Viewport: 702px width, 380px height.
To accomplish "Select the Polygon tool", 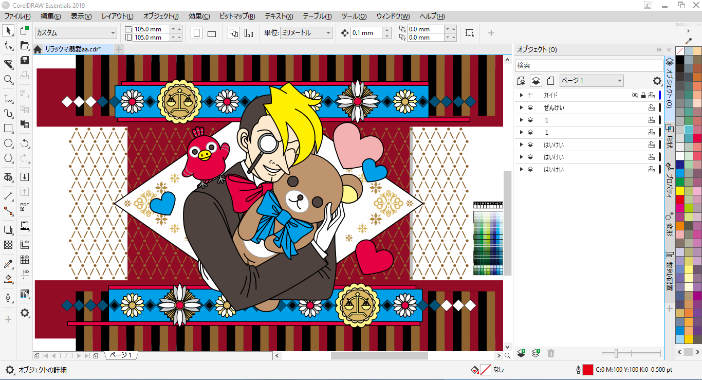I will (8, 158).
